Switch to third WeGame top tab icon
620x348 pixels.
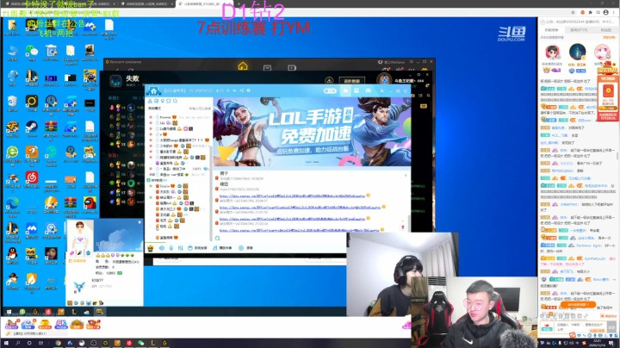click(x=292, y=68)
